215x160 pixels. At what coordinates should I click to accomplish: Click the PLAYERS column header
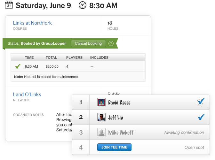pos(74,57)
